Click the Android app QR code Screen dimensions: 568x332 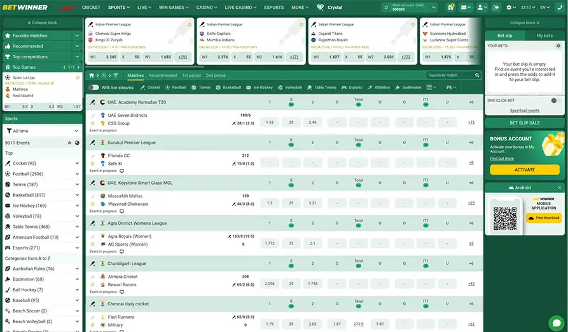tap(505, 218)
